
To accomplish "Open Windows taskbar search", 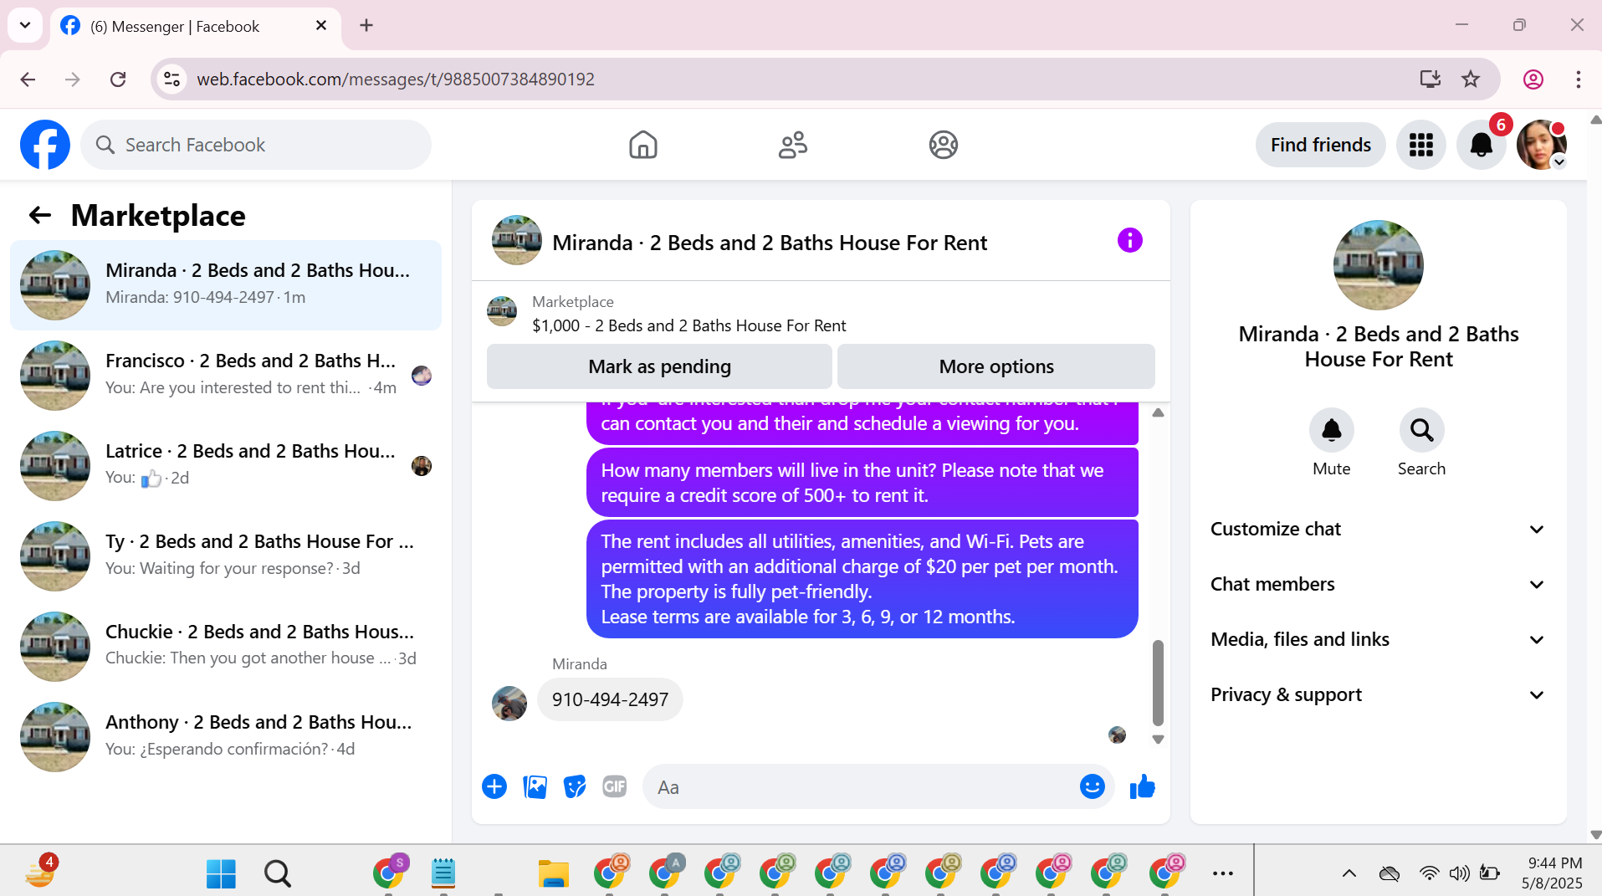I will pos(278,873).
